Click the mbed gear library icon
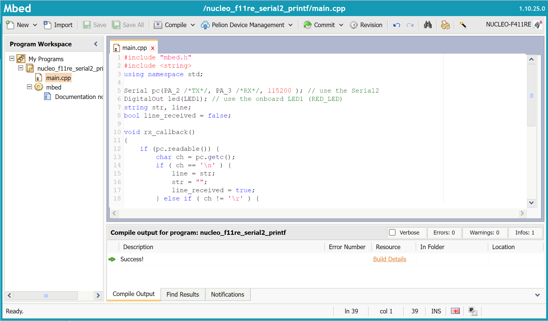 coord(38,87)
